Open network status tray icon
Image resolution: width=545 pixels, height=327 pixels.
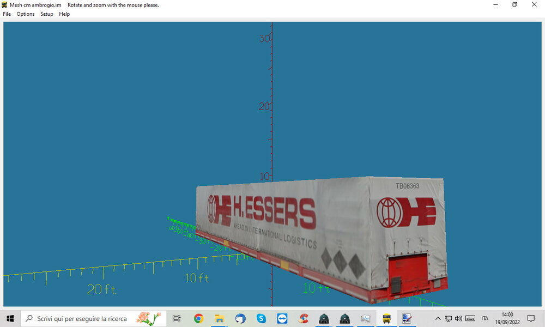449,318
